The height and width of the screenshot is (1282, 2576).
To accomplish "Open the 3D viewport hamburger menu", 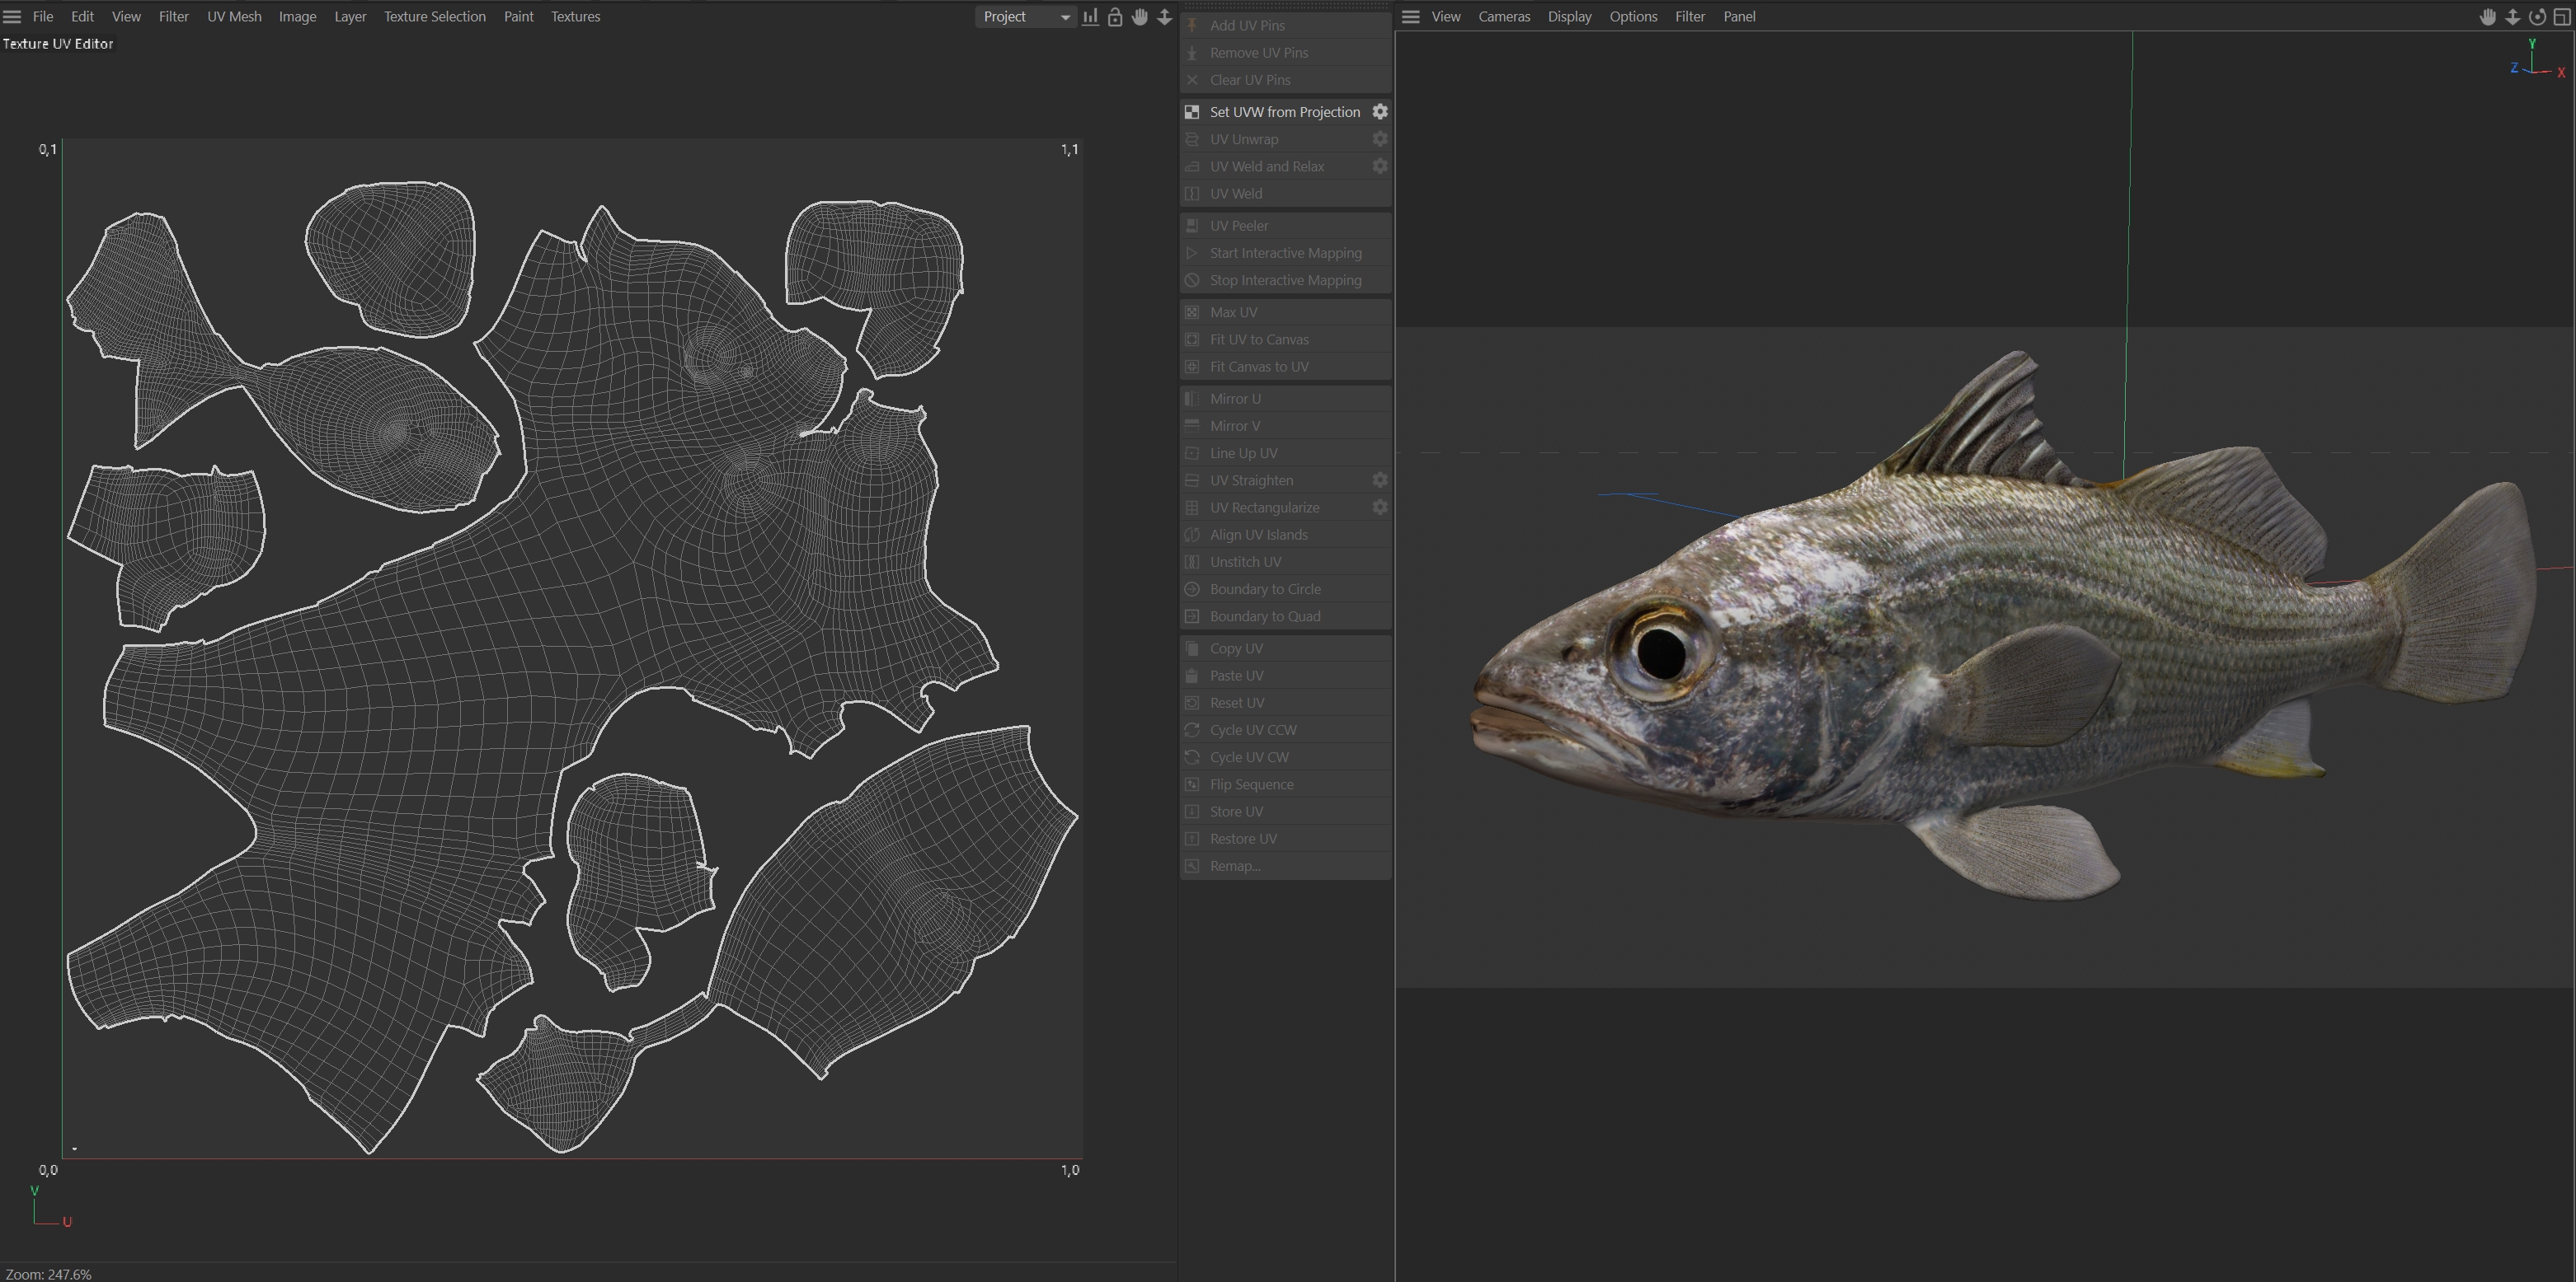I will pos(1411,16).
